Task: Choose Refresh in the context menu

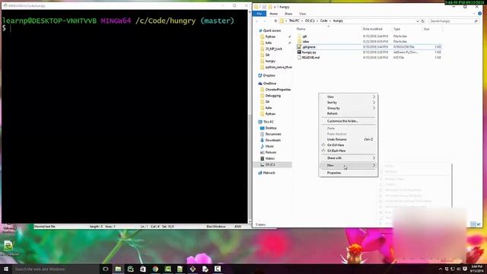Action: point(349,113)
